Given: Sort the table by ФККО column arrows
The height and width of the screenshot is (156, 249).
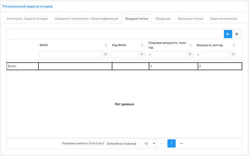Looking at the screenshot, I should pyautogui.click(x=106, y=45).
